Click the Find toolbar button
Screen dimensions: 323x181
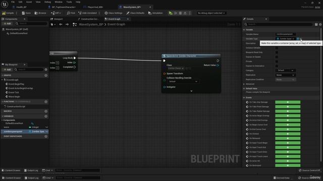(x=71, y=13)
